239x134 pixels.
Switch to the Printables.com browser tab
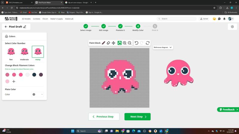point(19,3)
